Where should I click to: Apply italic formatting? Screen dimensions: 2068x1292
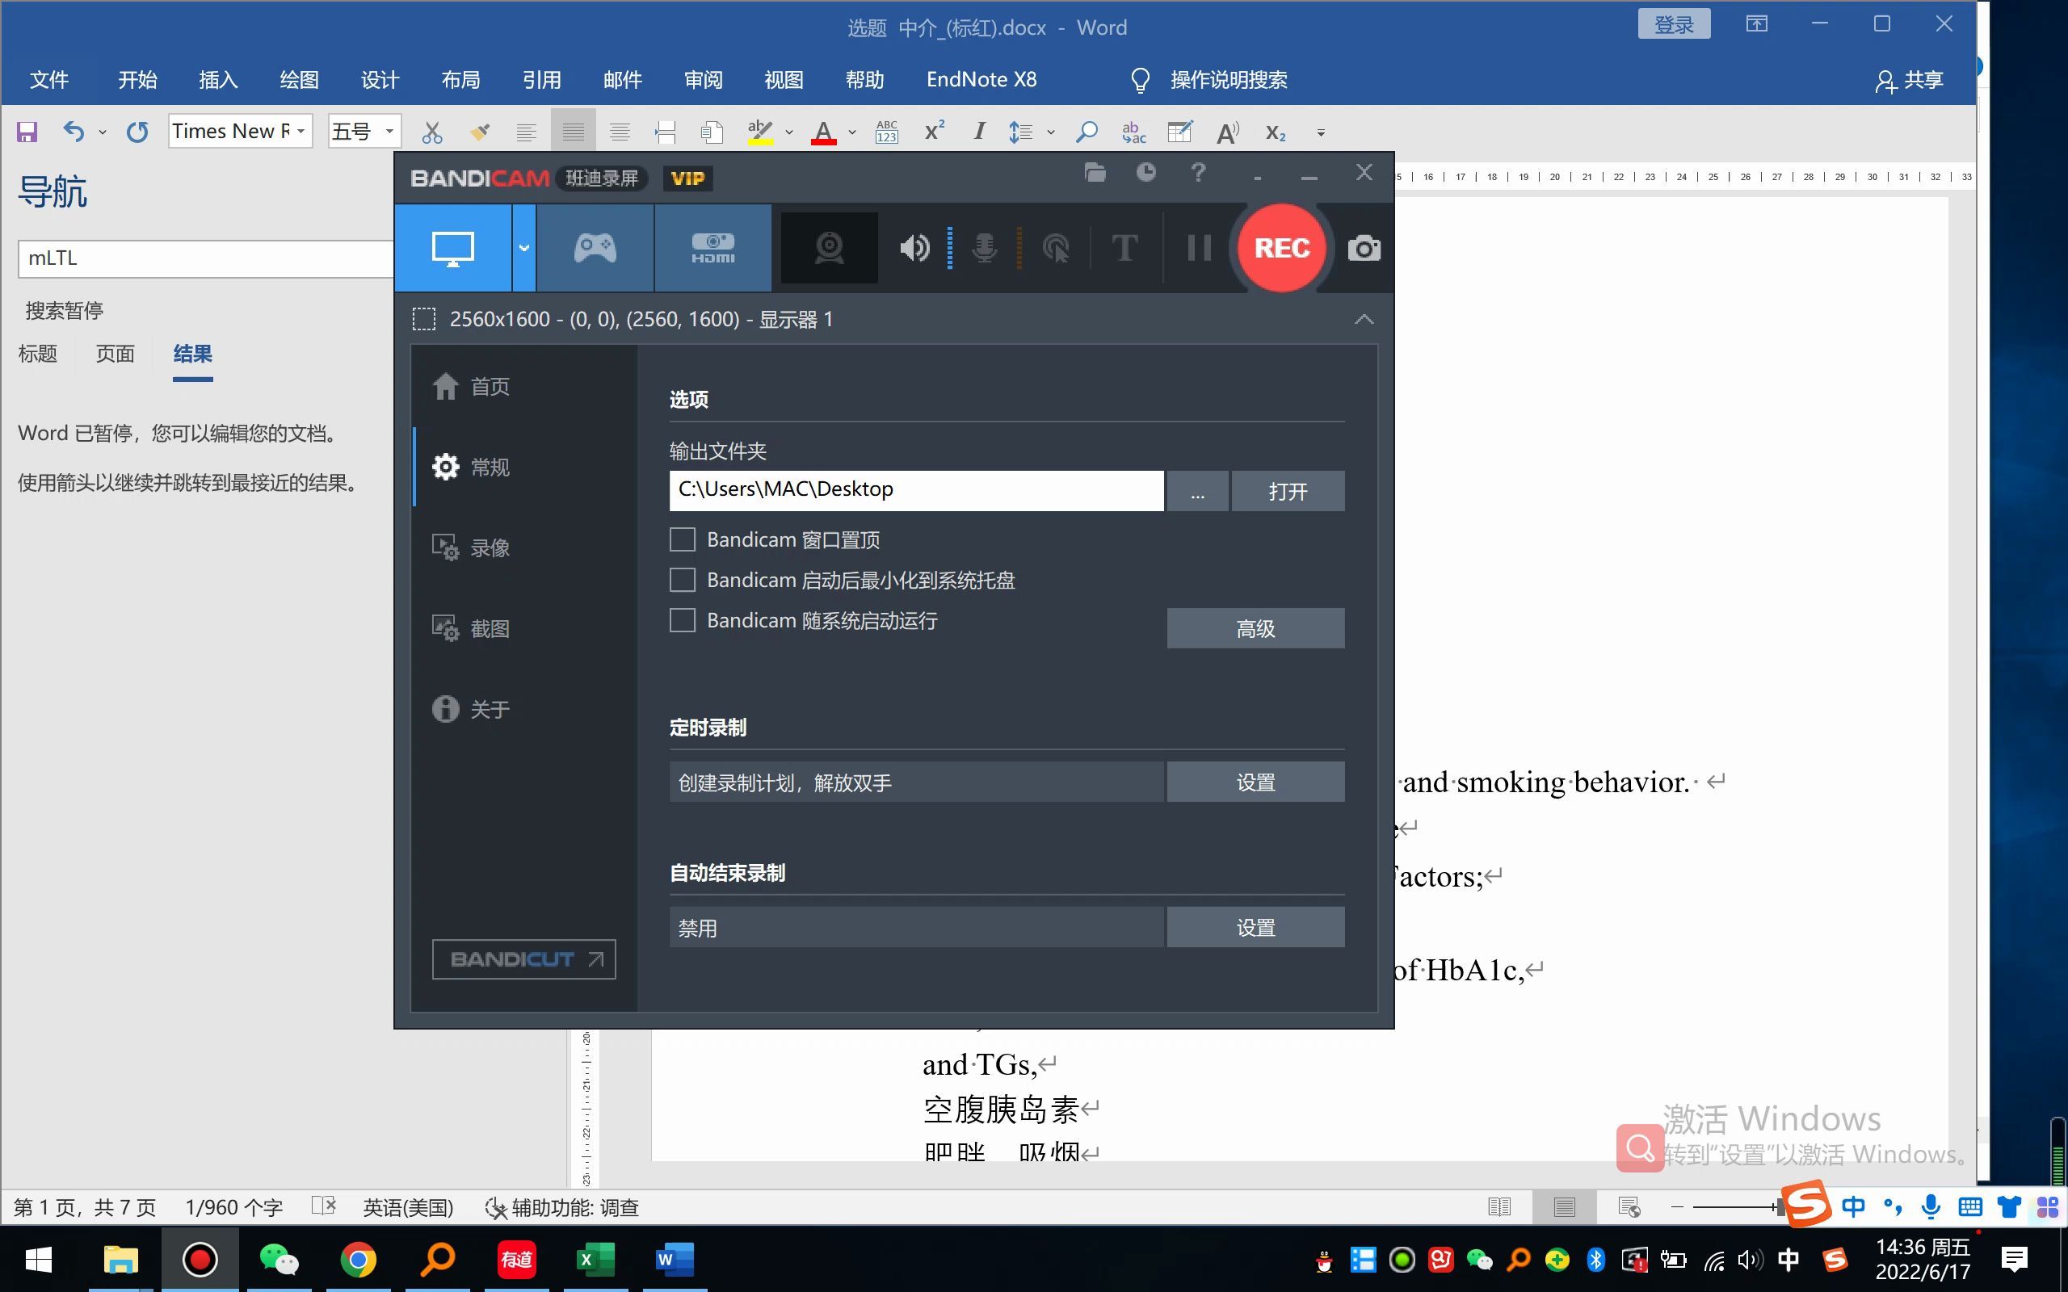pos(979,131)
